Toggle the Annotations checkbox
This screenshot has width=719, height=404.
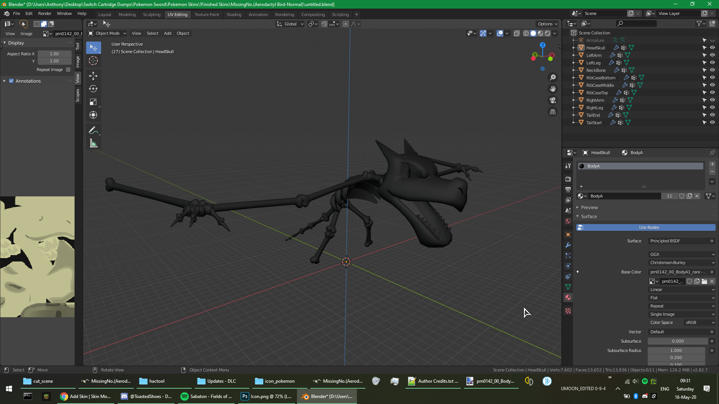[x=11, y=81]
